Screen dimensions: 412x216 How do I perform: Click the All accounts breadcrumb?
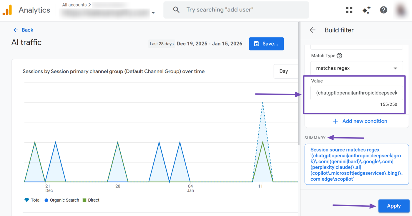click(x=74, y=5)
